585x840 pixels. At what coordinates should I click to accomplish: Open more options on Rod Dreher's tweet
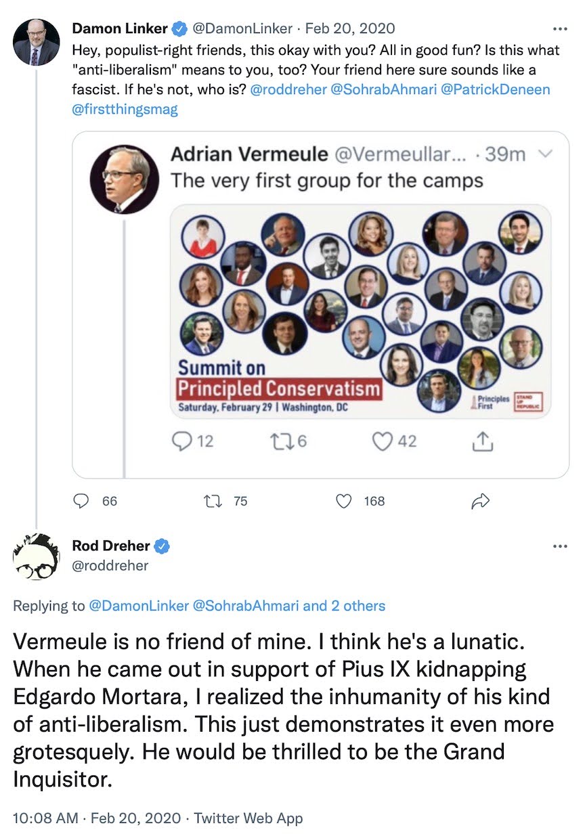[x=560, y=546]
